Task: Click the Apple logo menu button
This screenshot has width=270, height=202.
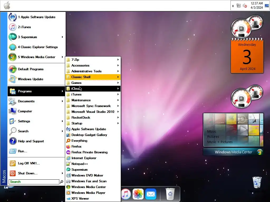Action: [7, 5]
